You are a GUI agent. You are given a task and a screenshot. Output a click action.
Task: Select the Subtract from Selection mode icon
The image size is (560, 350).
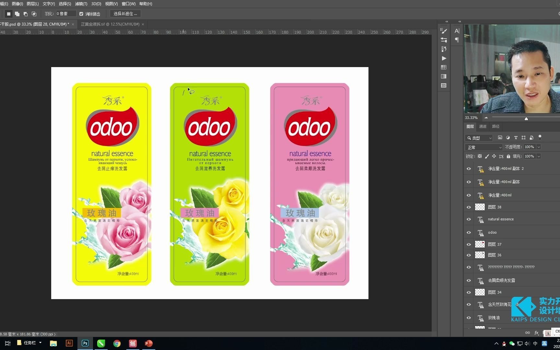tap(26, 14)
